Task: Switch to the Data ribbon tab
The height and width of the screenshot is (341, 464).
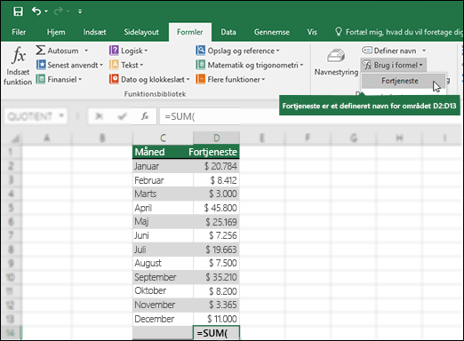Action: click(x=228, y=32)
